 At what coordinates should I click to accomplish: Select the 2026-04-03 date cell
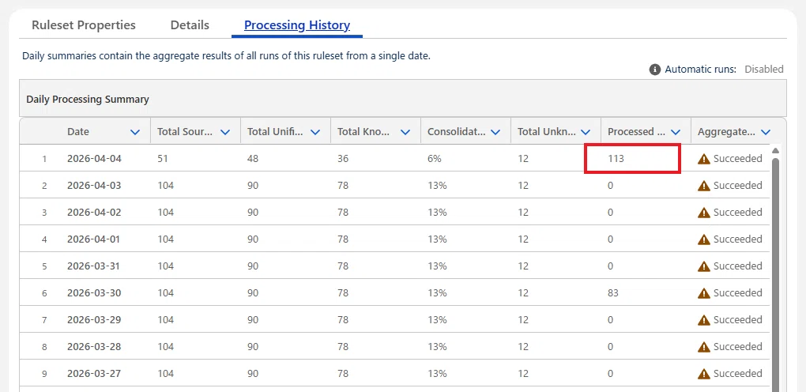click(94, 185)
